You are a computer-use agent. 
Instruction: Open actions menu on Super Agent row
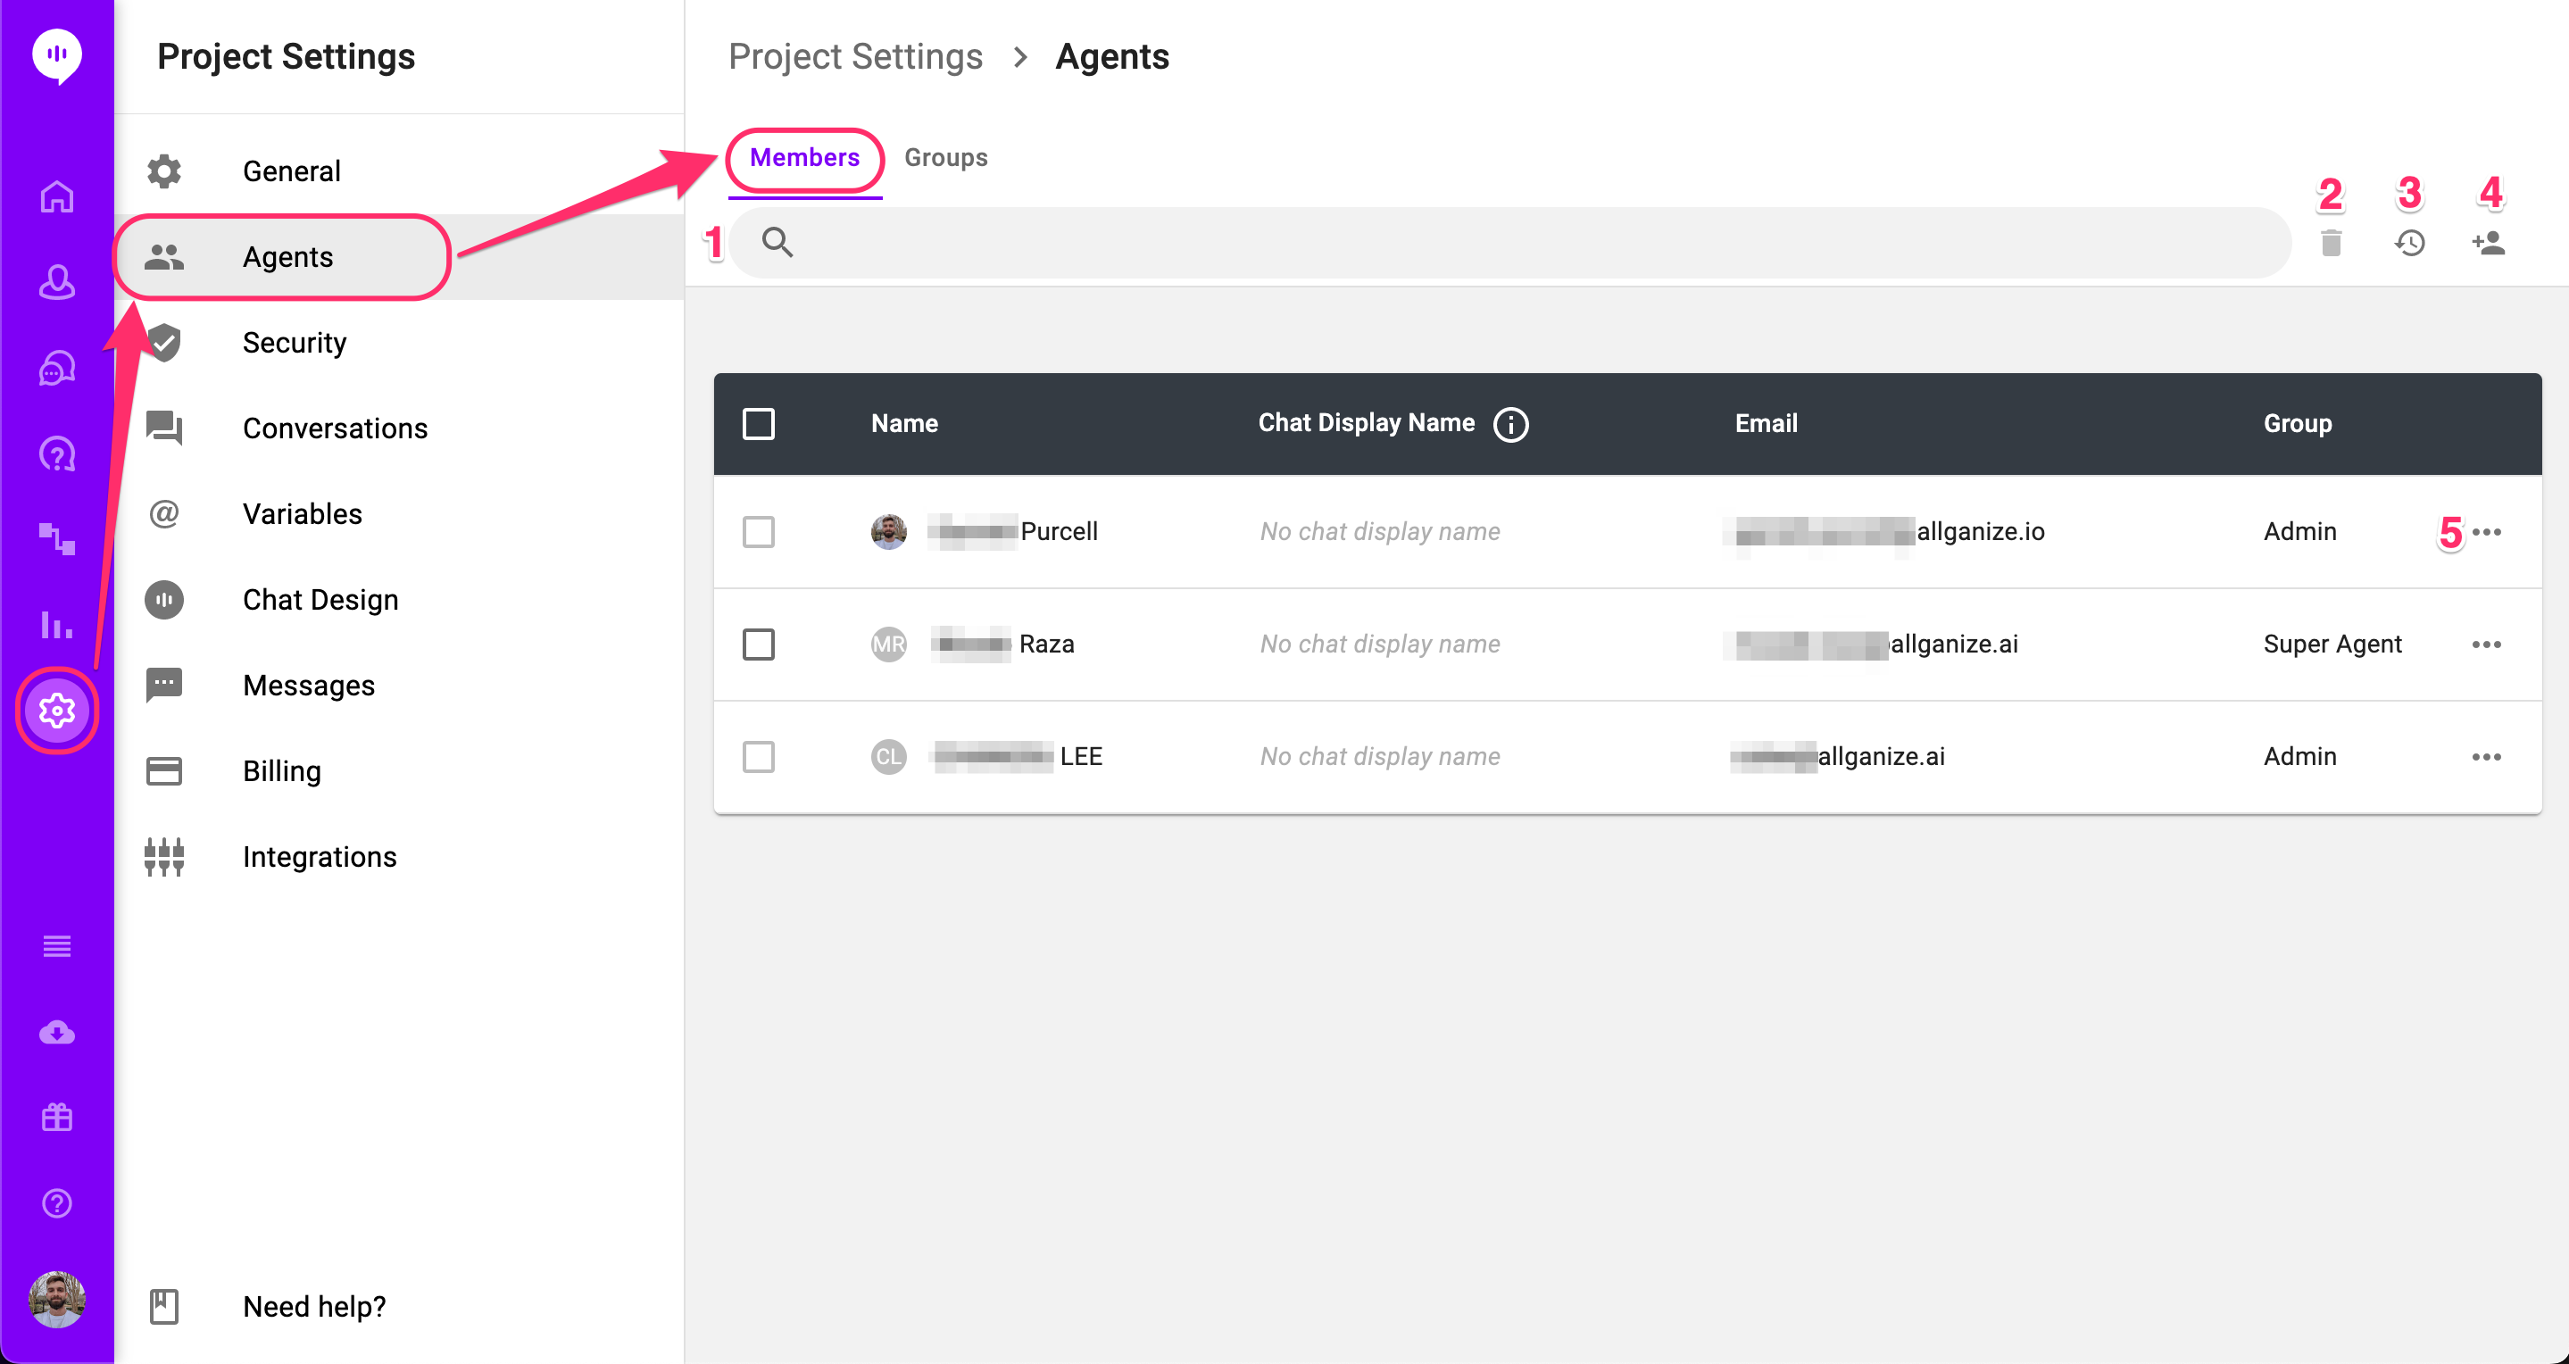click(2487, 645)
